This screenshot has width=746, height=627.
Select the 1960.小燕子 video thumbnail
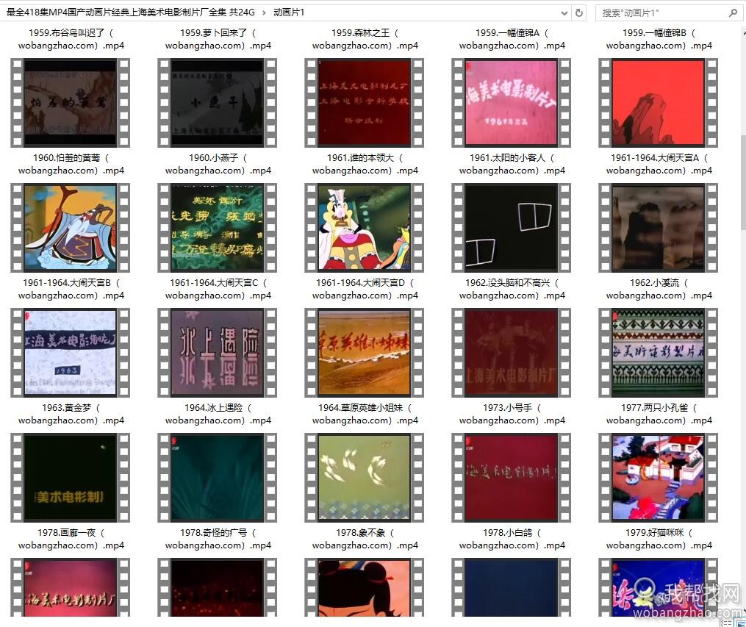[x=218, y=102]
